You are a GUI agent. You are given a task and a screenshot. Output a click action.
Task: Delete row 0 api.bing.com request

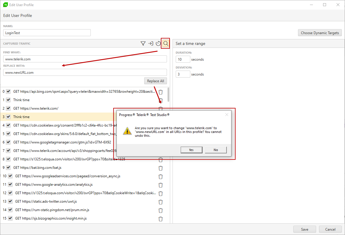click(161, 92)
